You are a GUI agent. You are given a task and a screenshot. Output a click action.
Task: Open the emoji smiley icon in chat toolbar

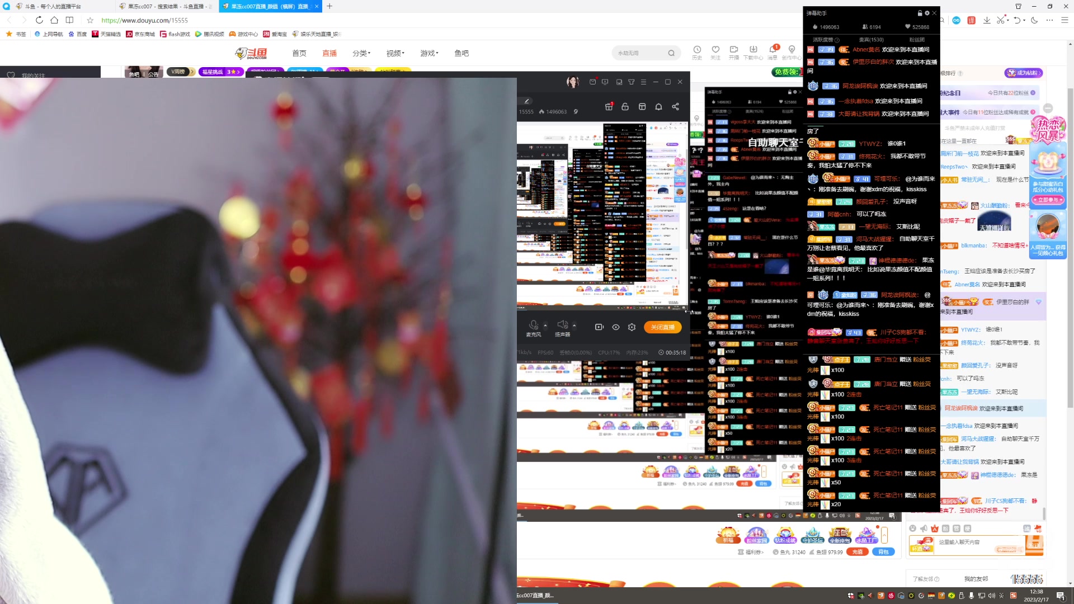click(912, 528)
